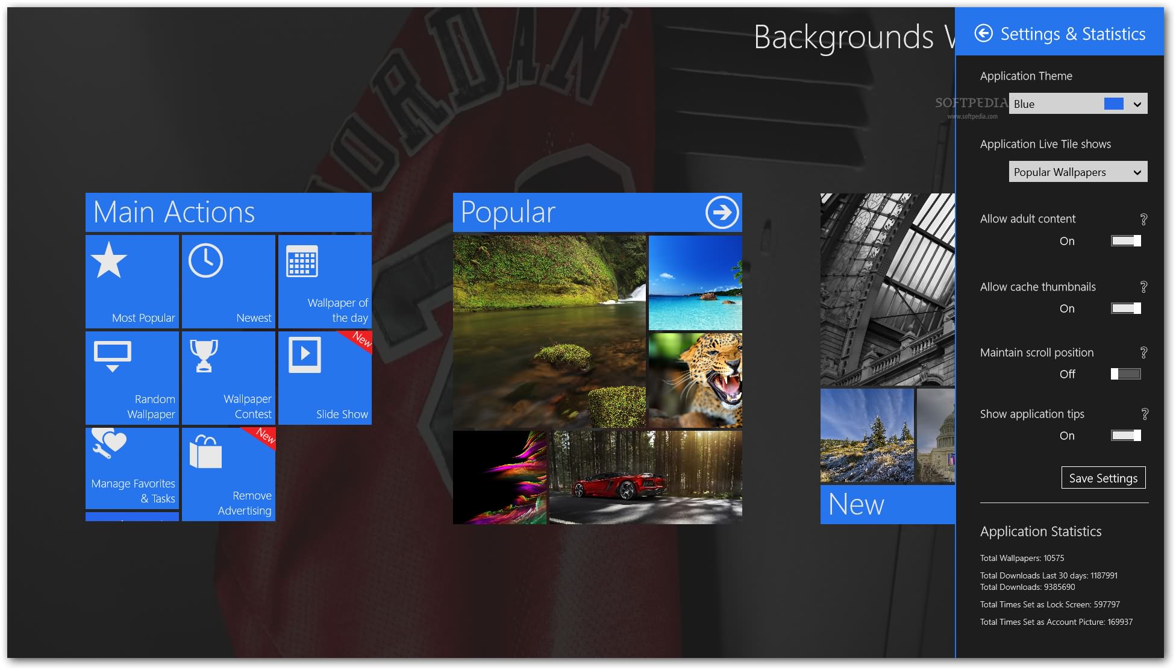
Task: Enable the Maintain scroll position switch
Action: [x=1126, y=374]
